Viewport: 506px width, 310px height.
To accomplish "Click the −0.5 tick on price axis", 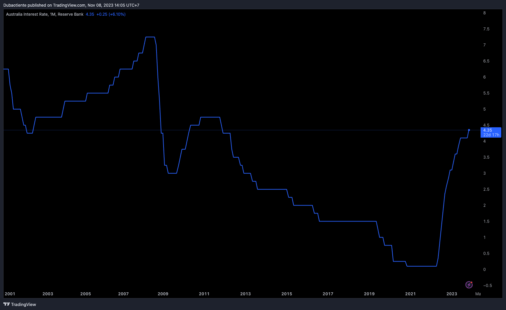I will click(488, 286).
